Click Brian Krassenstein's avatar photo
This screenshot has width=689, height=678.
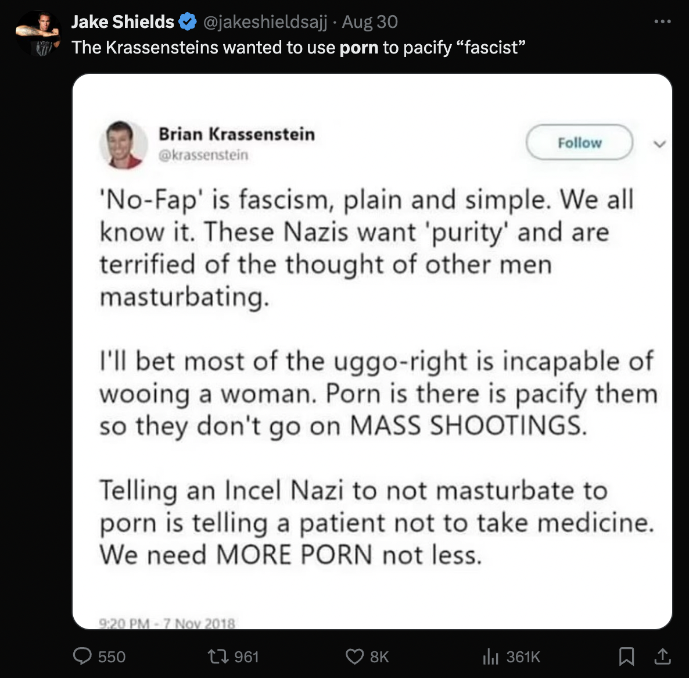point(124,144)
